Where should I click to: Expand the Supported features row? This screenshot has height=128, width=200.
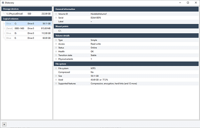pyautogui.click(x=56, y=83)
